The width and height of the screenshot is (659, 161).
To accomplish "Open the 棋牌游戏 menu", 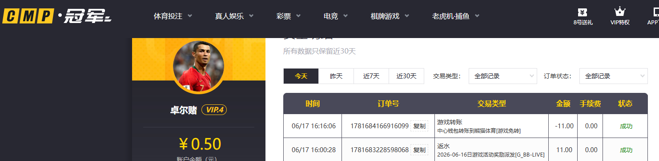I will coord(385,16).
